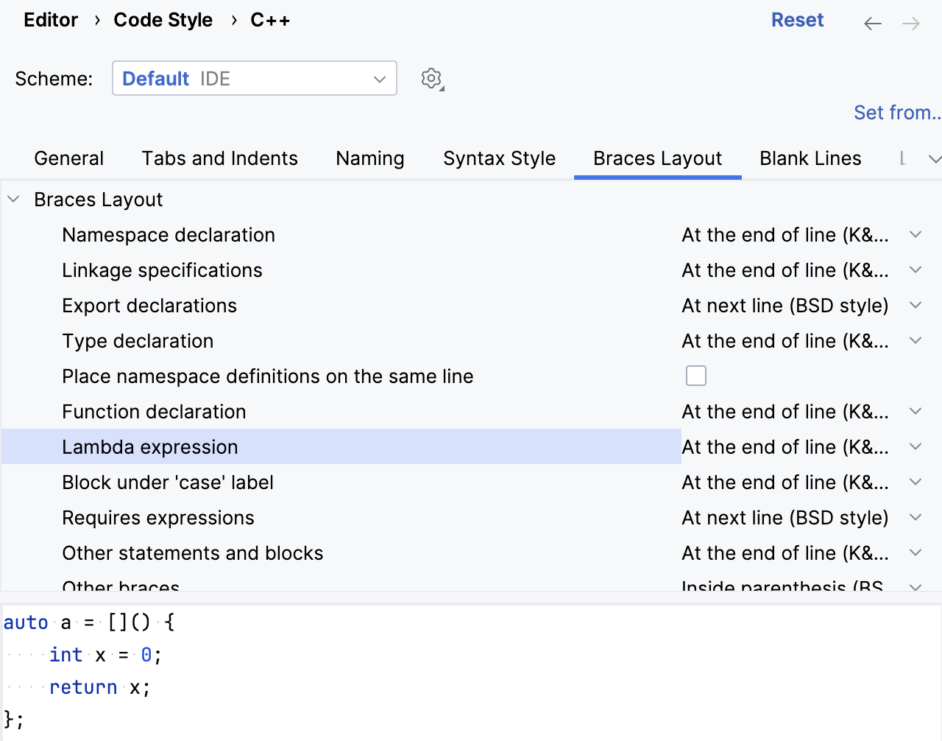Collapse the Braces Layout section

(x=12, y=198)
